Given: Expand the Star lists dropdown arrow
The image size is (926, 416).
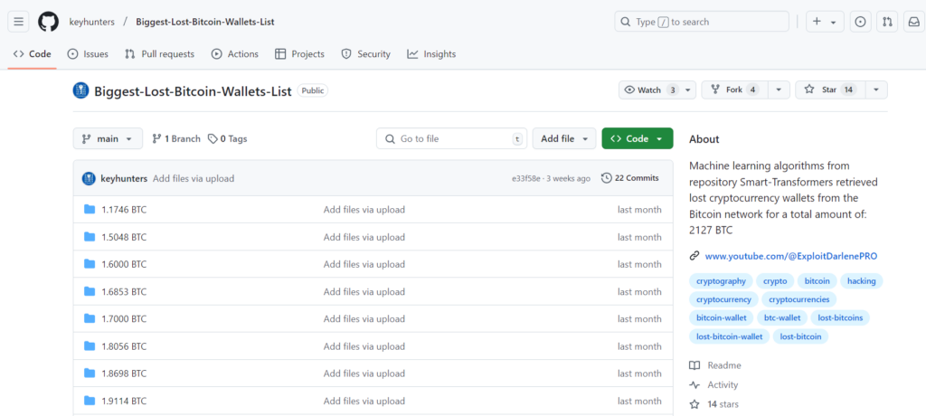Looking at the screenshot, I should (x=876, y=90).
